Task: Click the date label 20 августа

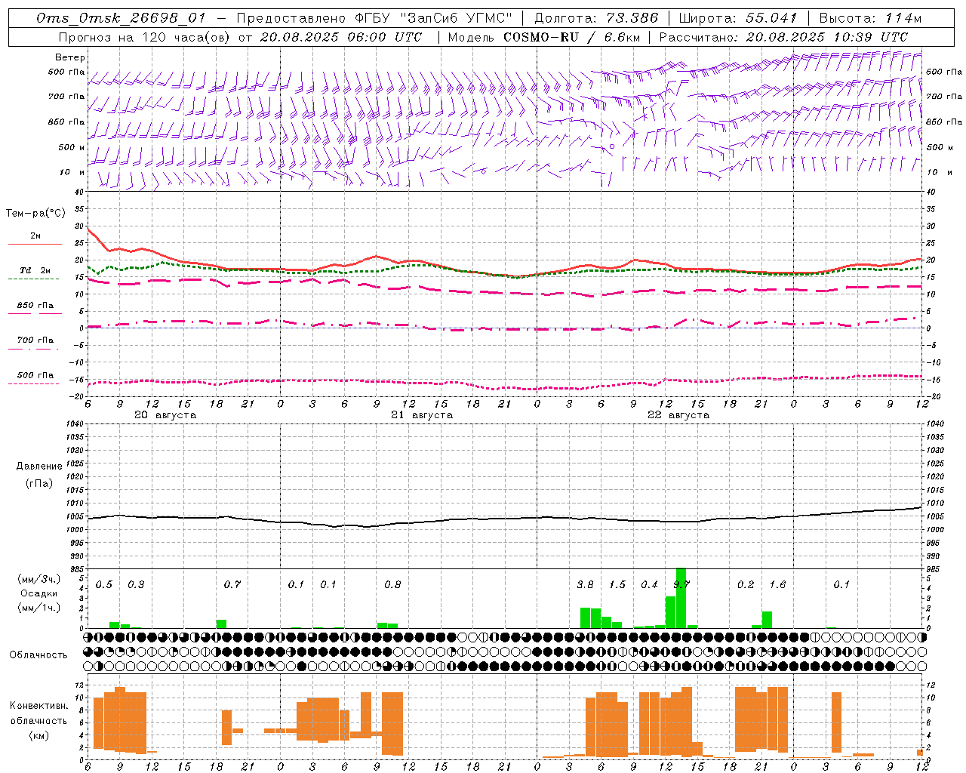Action: coord(165,415)
